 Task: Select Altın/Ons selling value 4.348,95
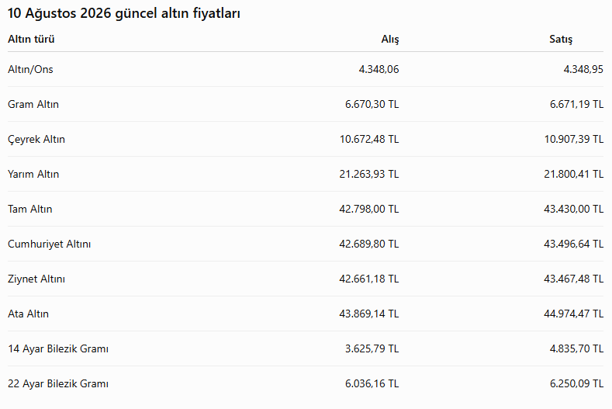583,70
